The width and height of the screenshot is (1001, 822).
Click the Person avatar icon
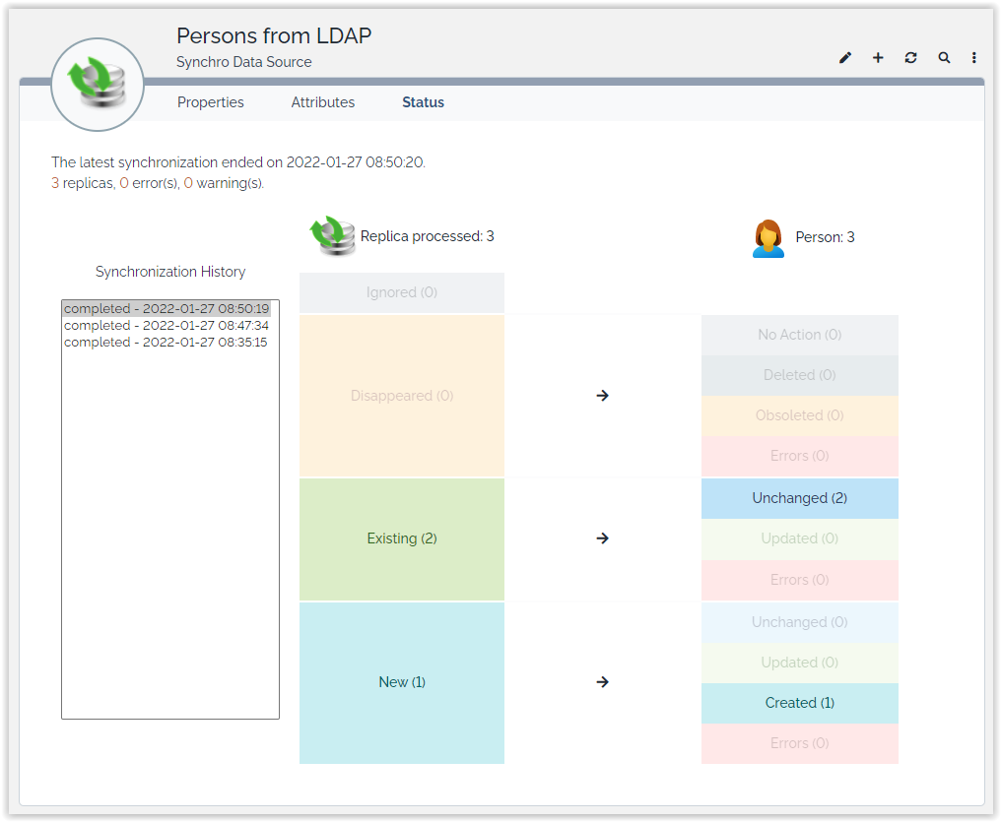tap(768, 238)
